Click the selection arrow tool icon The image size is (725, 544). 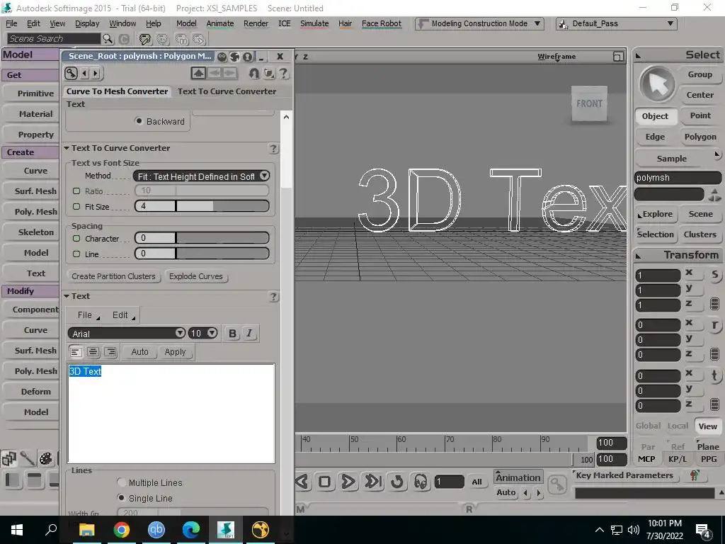(x=657, y=84)
